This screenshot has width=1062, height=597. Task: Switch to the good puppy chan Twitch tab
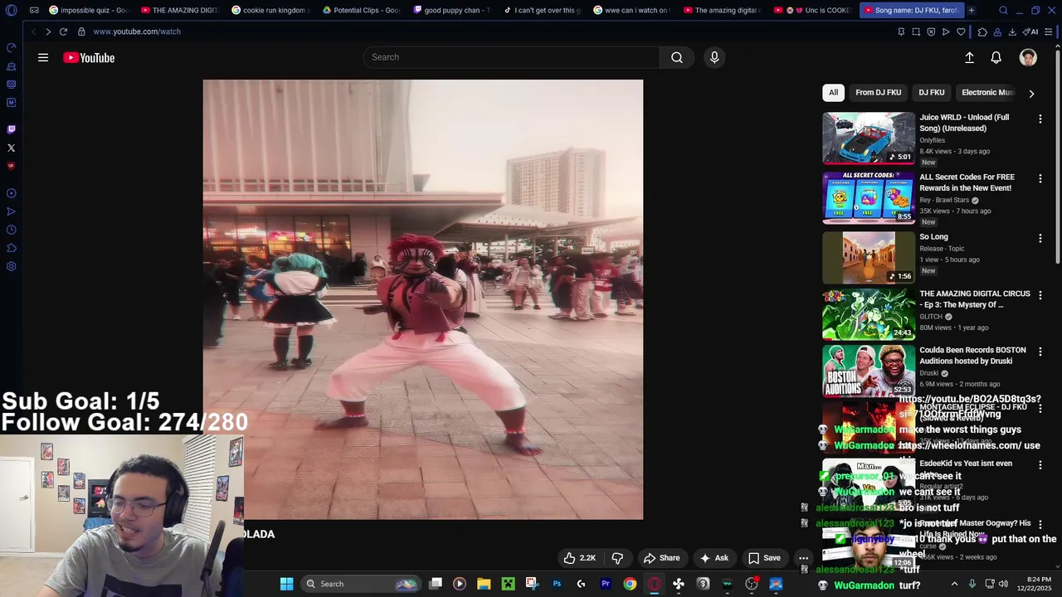click(x=452, y=10)
